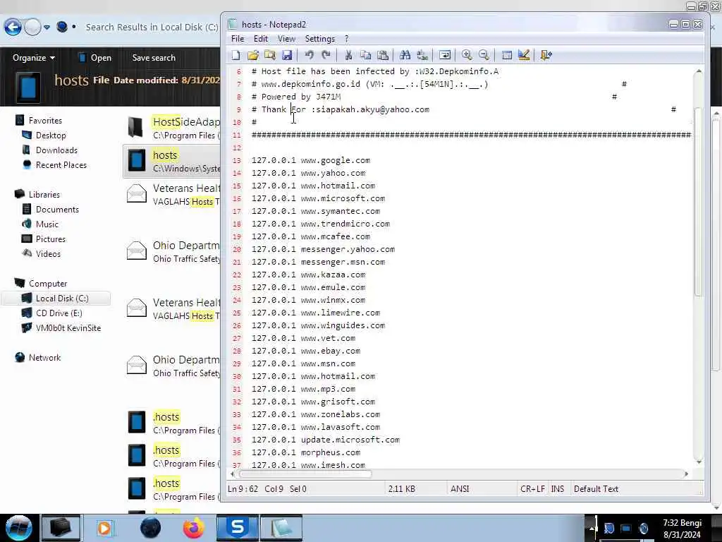Cut selection with the scissors icon

[x=348, y=55]
